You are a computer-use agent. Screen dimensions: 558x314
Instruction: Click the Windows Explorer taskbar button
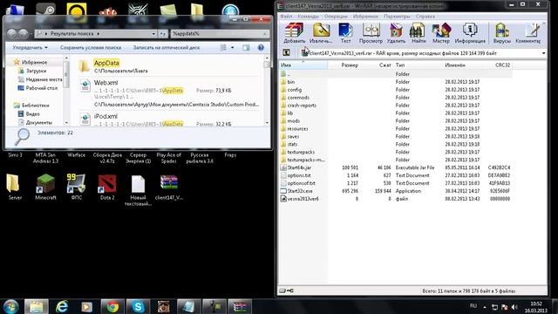coord(36,306)
